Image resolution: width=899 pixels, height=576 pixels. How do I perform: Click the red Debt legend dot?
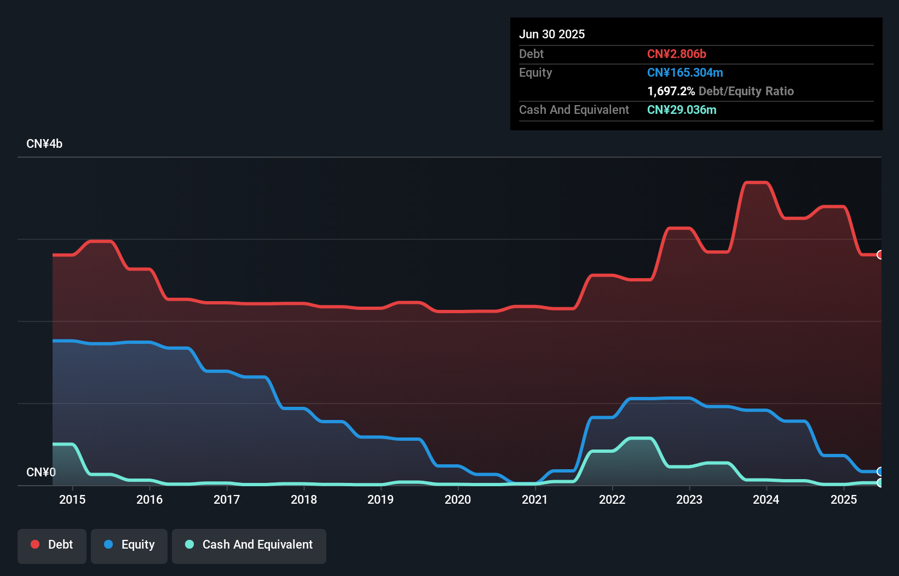coord(35,544)
